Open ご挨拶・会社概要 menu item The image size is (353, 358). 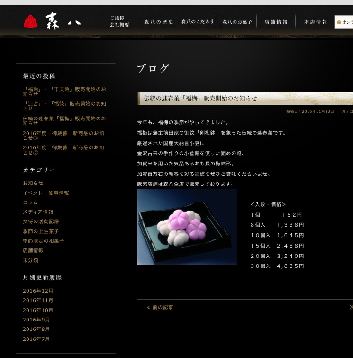[x=119, y=21]
